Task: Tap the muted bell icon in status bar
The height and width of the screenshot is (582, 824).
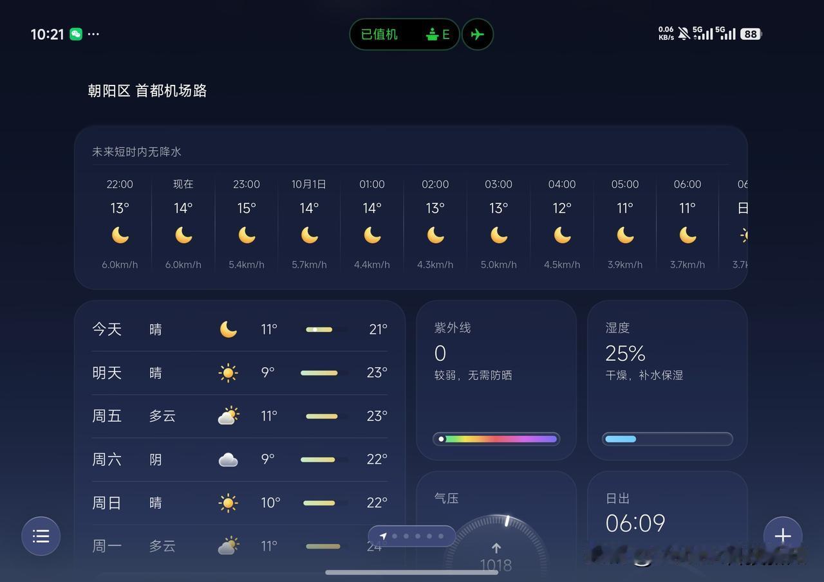Action: coord(684,33)
